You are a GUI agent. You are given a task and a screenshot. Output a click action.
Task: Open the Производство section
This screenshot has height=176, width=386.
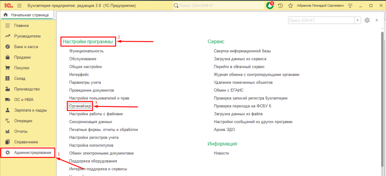(27, 89)
